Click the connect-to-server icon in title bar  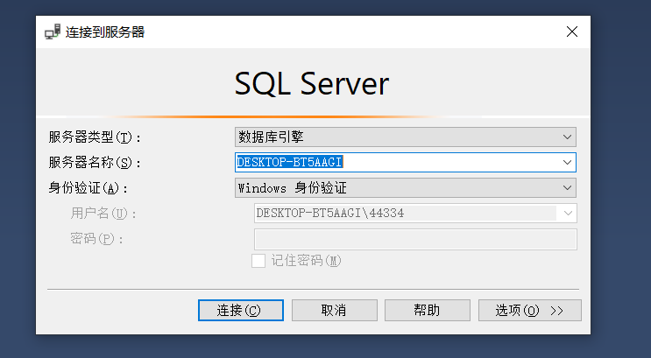(53, 32)
